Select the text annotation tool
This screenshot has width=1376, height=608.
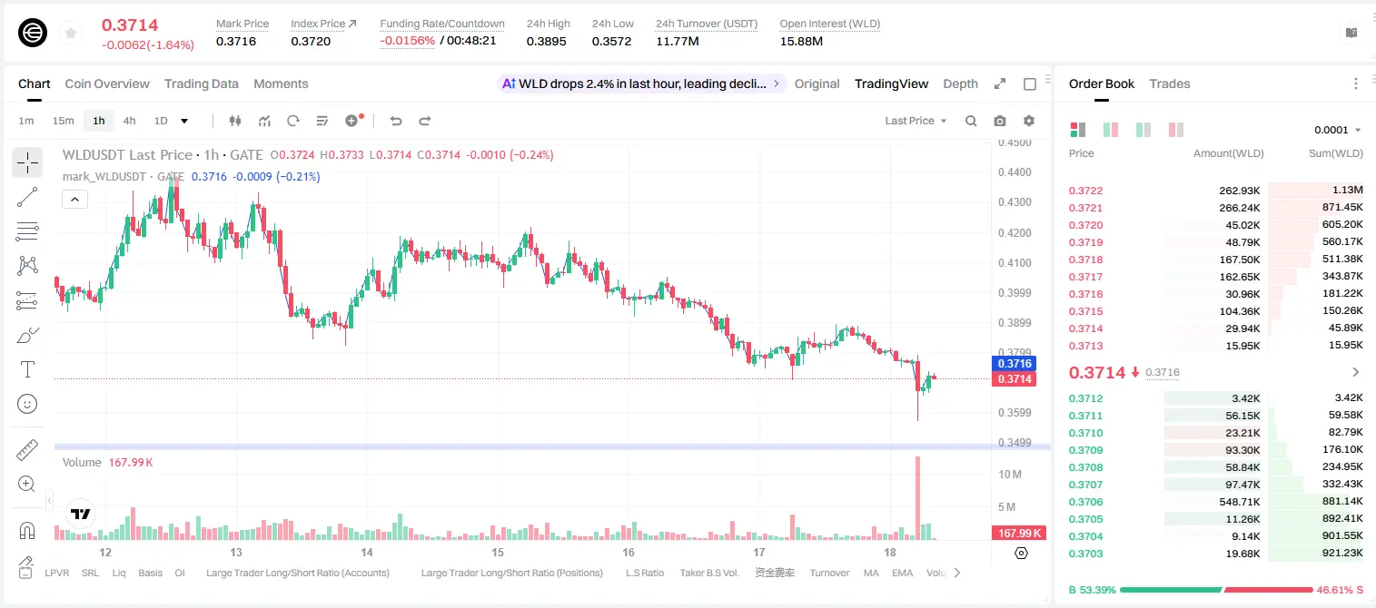click(27, 369)
